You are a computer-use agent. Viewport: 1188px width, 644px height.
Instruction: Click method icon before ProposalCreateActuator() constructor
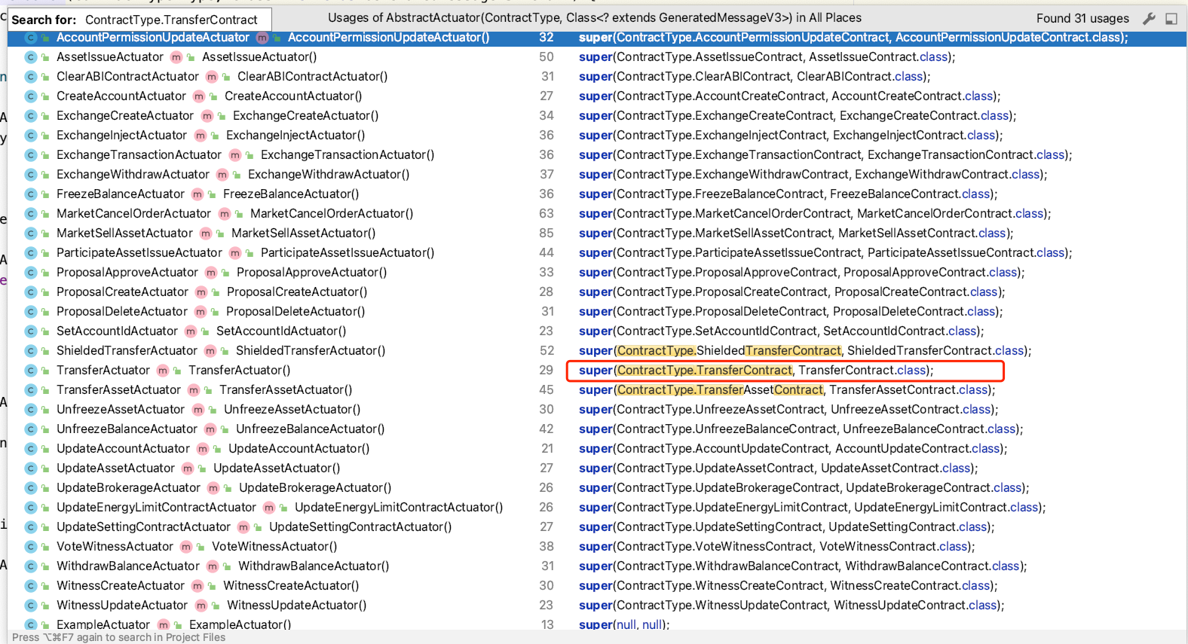click(x=201, y=292)
